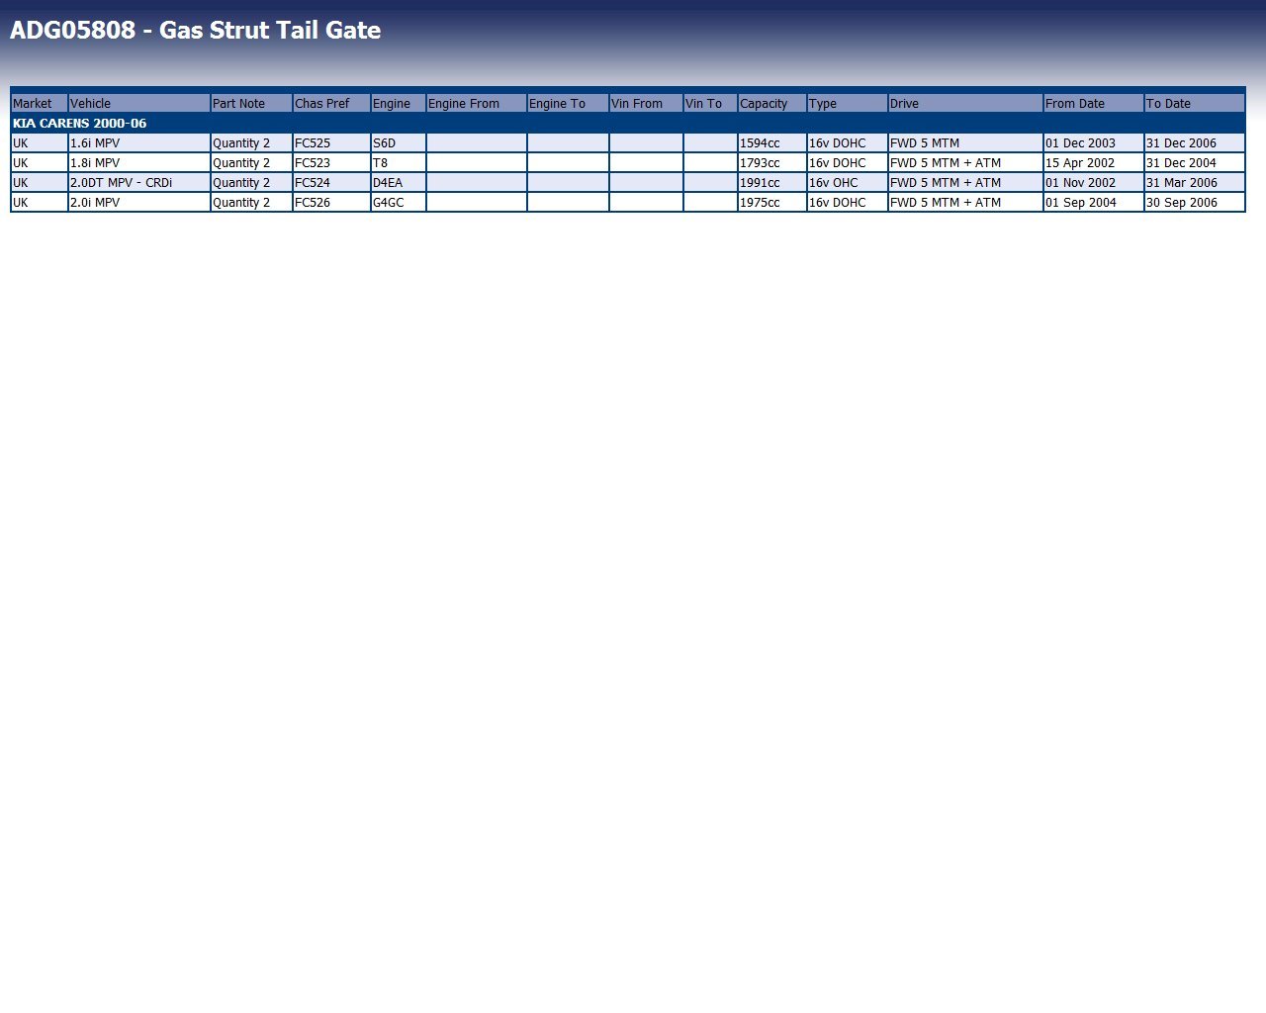The height and width of the screenshot is (1013, 1266).
Task: Click chassis prefix FC525
Action: (331, 142)
